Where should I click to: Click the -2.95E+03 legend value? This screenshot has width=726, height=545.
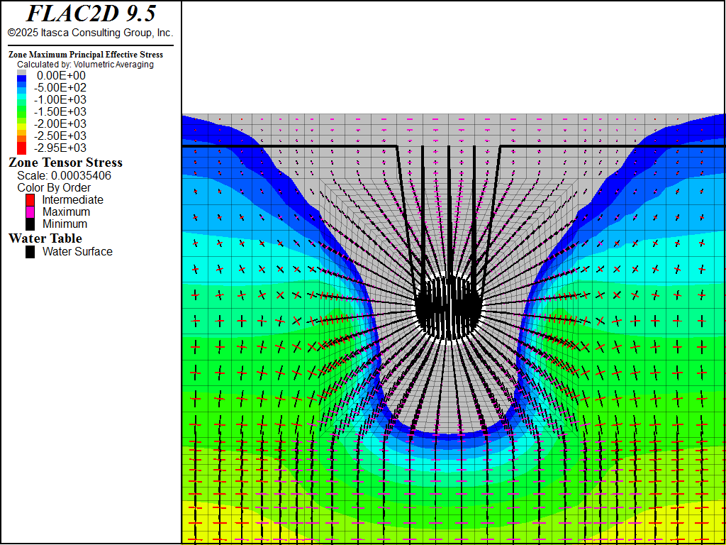62,148
